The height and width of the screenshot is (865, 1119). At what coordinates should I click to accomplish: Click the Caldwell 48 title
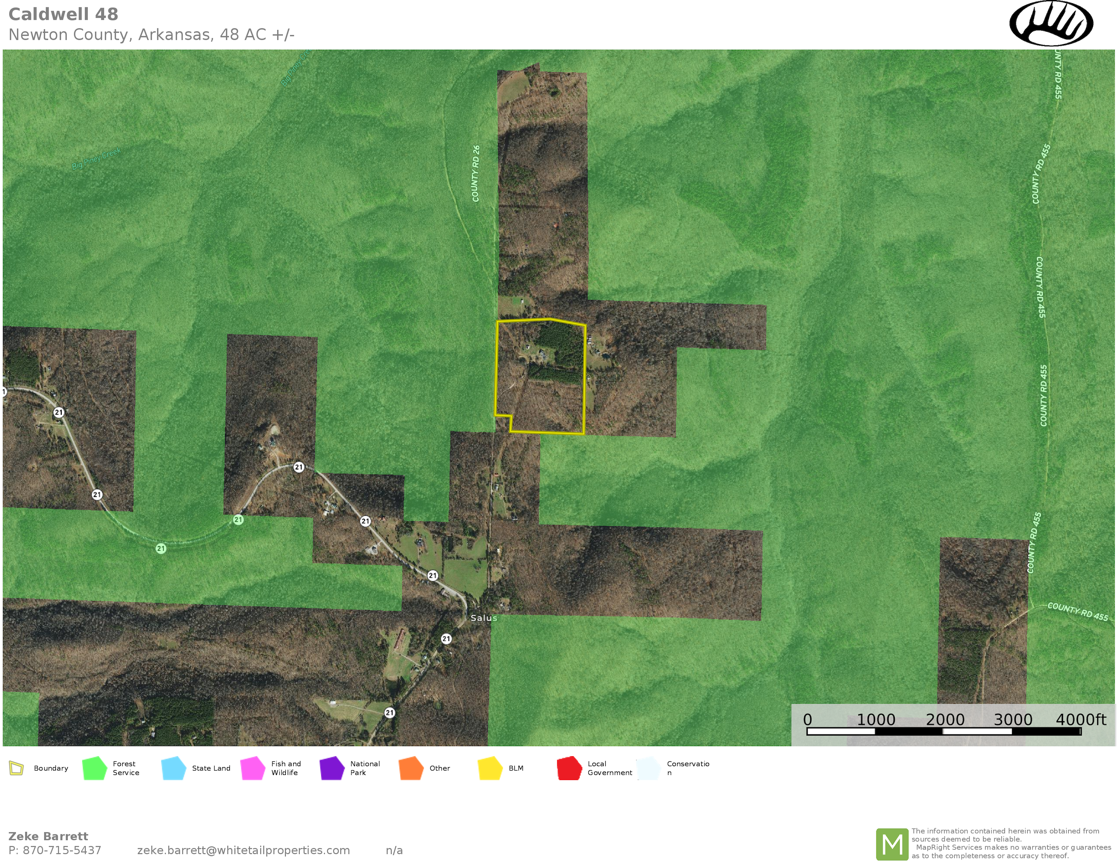[63, 14]
